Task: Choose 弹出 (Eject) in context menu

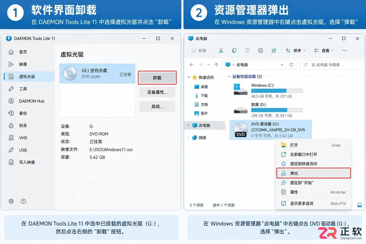Action: (x=314, y=173)
